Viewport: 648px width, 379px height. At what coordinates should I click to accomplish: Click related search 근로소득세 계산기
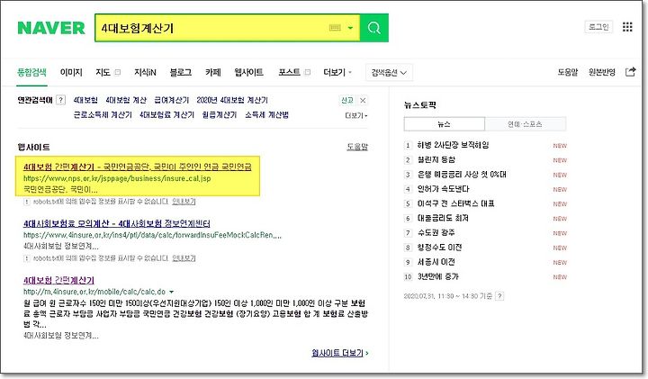click(x=103, y=115)
